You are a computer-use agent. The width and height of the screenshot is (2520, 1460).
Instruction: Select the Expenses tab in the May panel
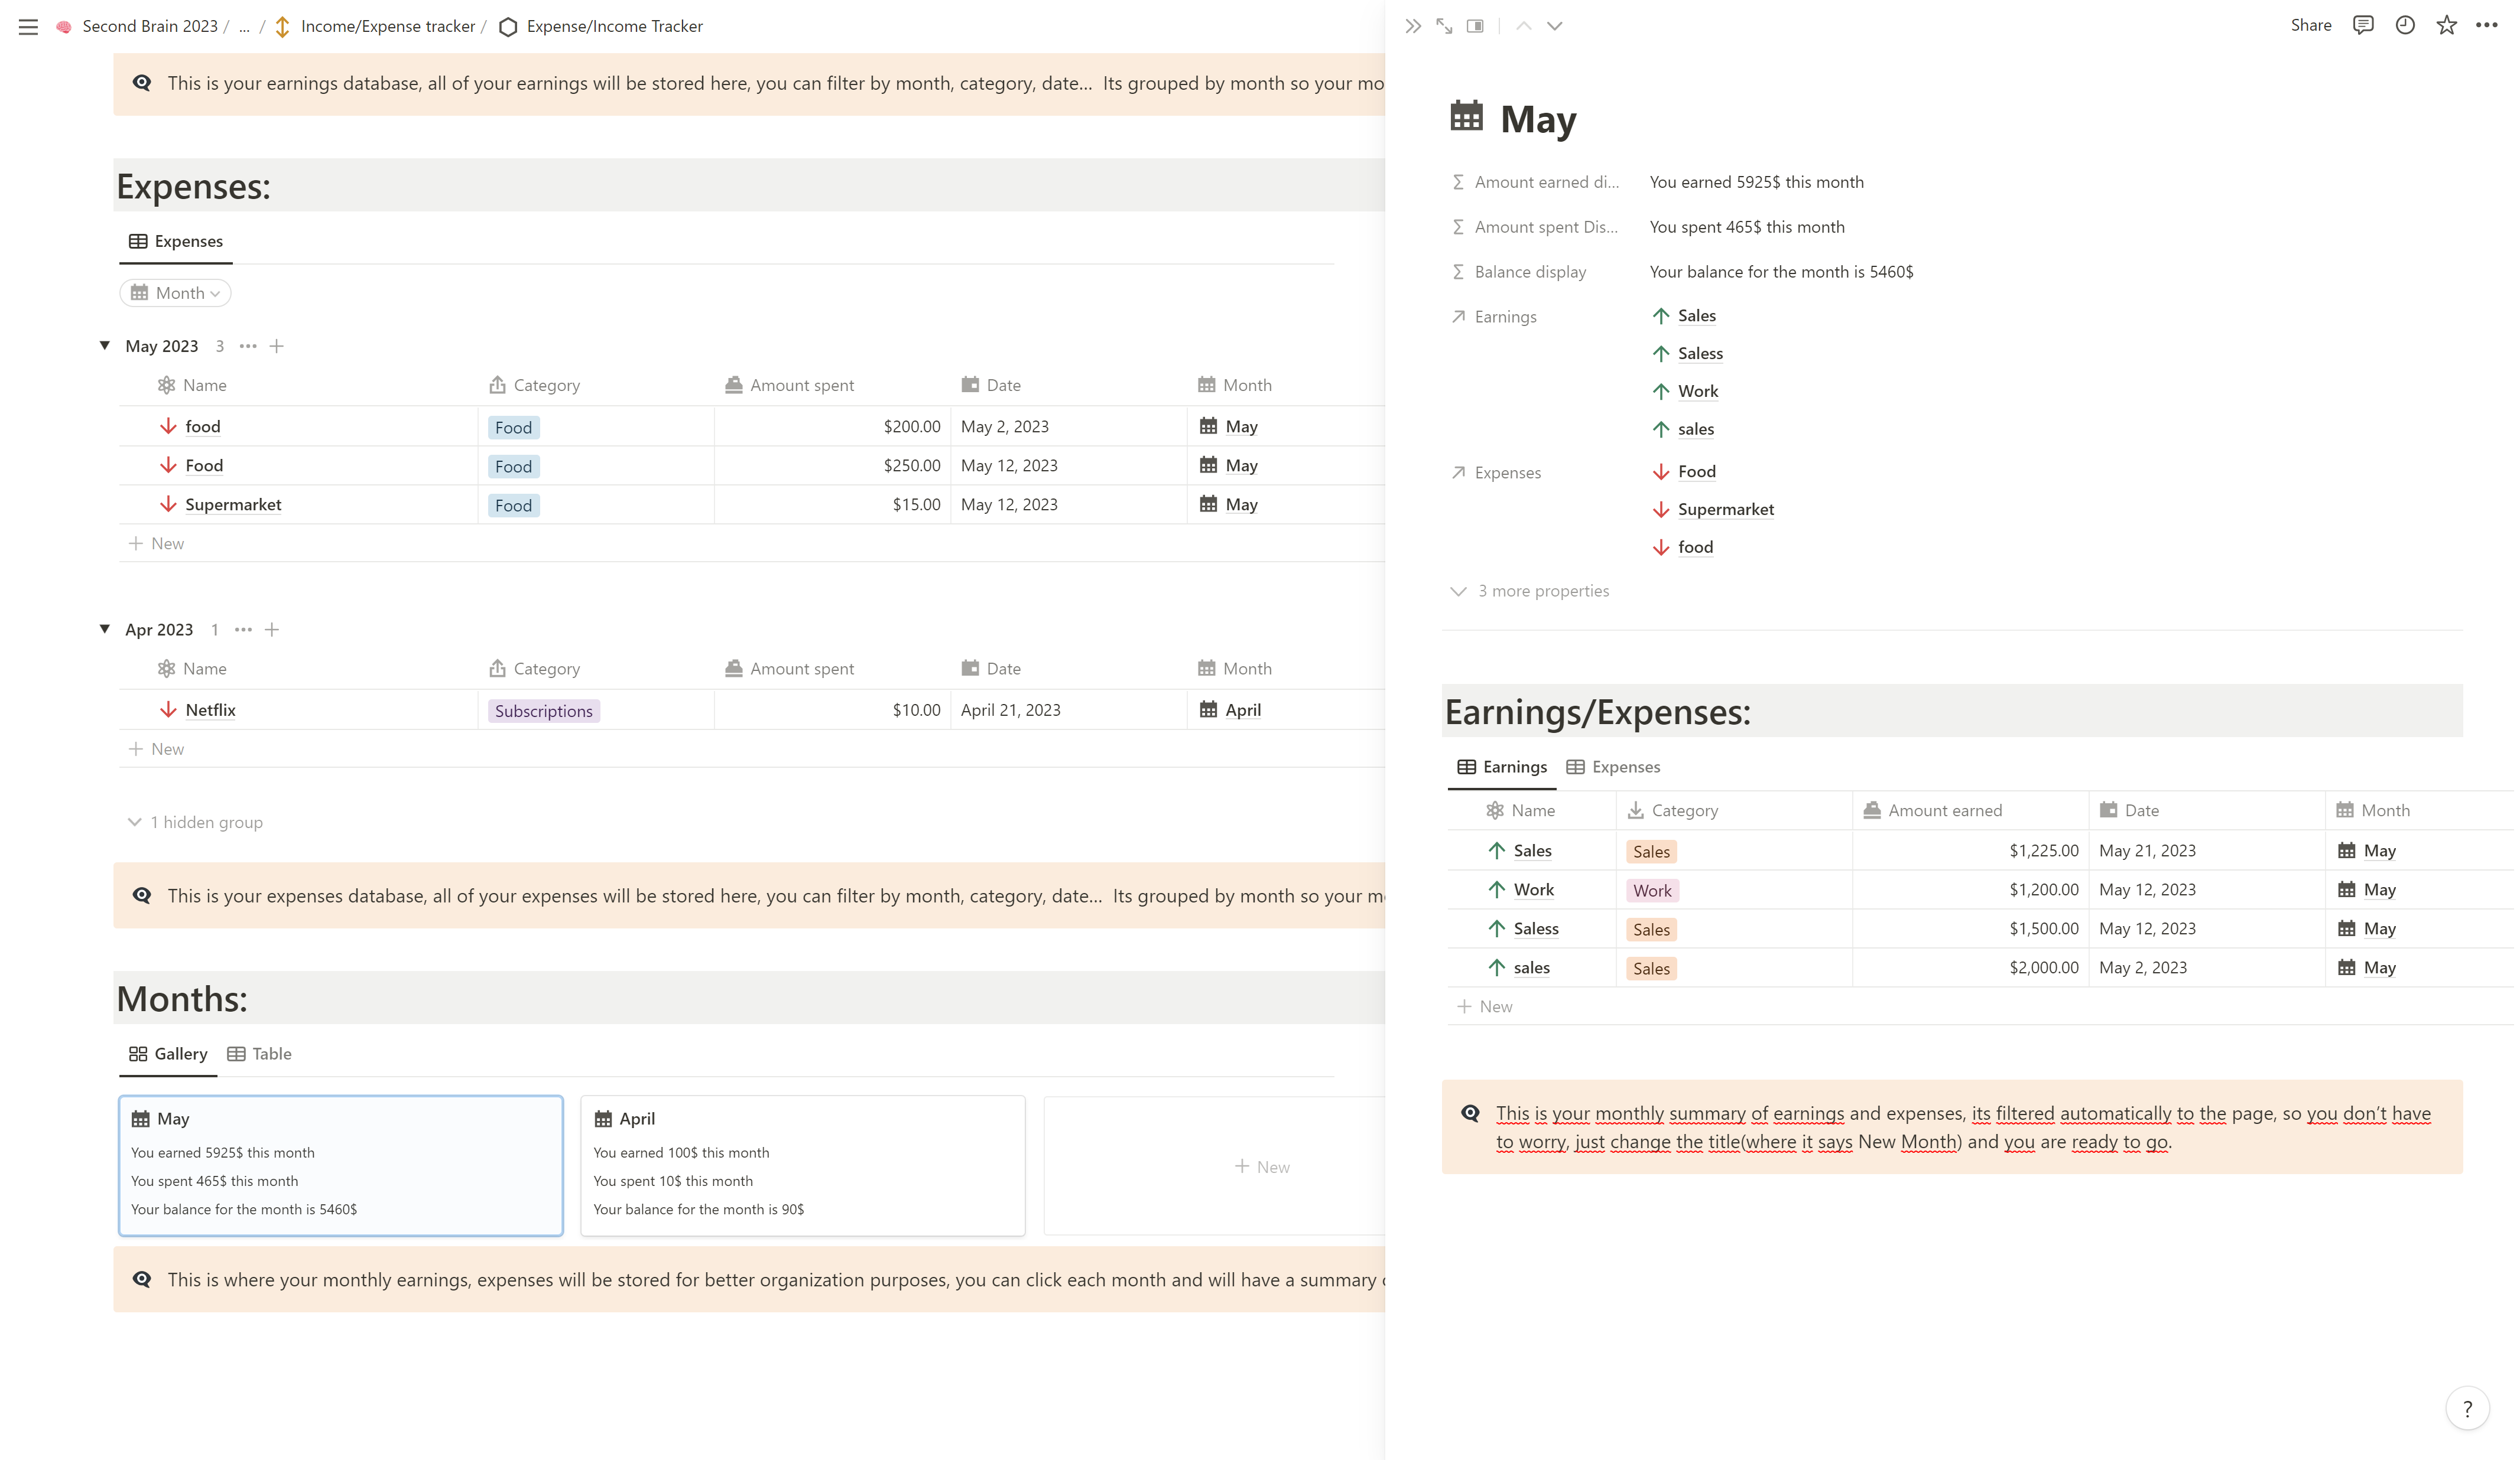[x=1613, y=767]
